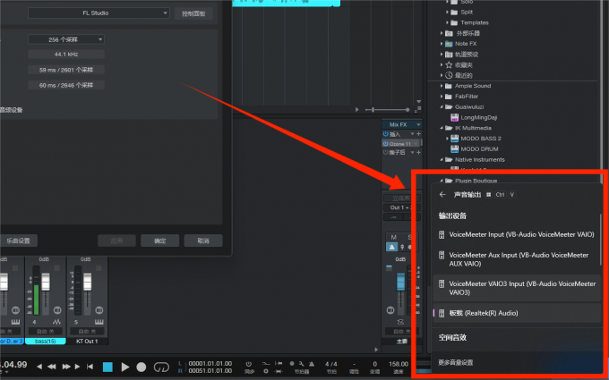Toggle the sync power icon in transport
Viewport: 609px width, 380px height.
(249, 364)
